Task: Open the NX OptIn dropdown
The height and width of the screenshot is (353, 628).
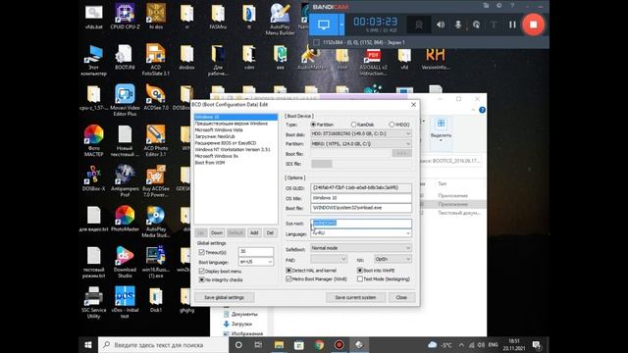Action: 392,259
